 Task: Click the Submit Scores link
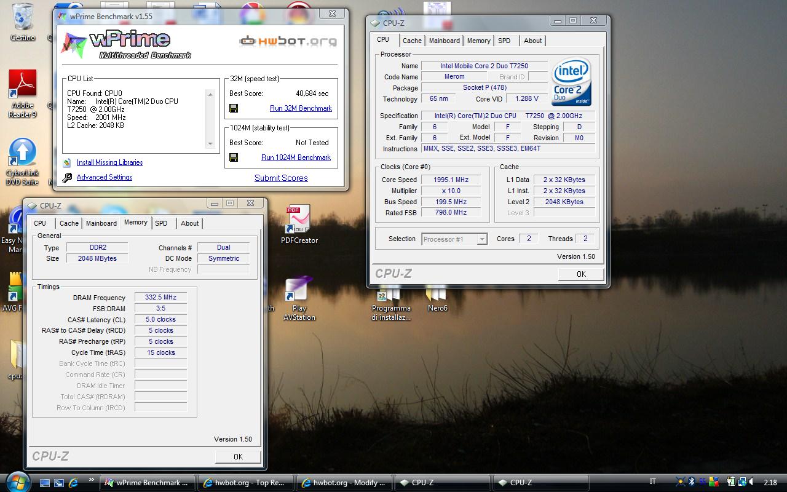tap(281, 178)
